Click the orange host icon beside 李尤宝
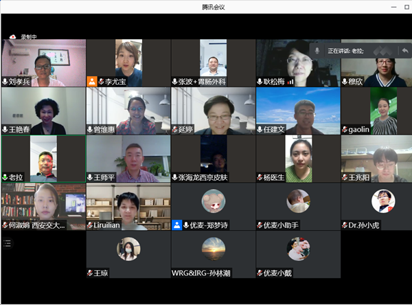 (92, 81)
